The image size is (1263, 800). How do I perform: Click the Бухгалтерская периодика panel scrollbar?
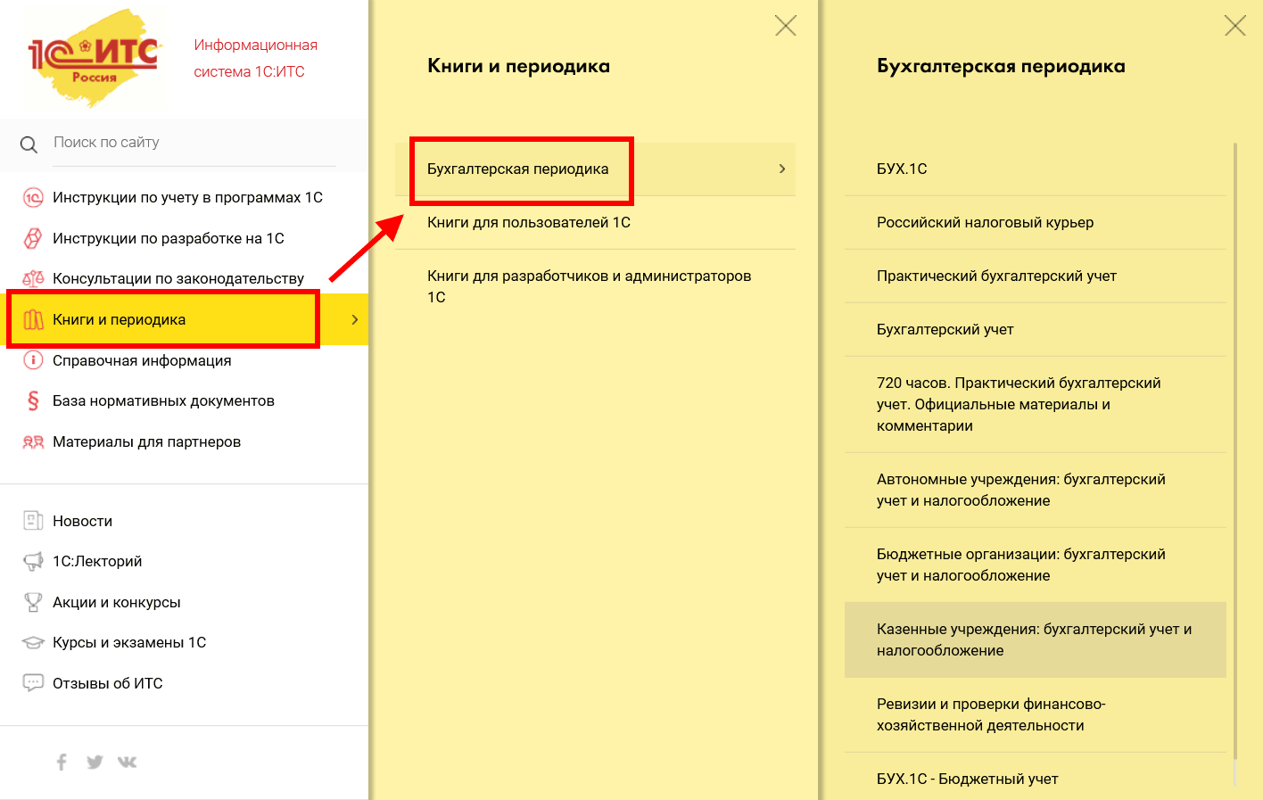(x=1235, y=450)
